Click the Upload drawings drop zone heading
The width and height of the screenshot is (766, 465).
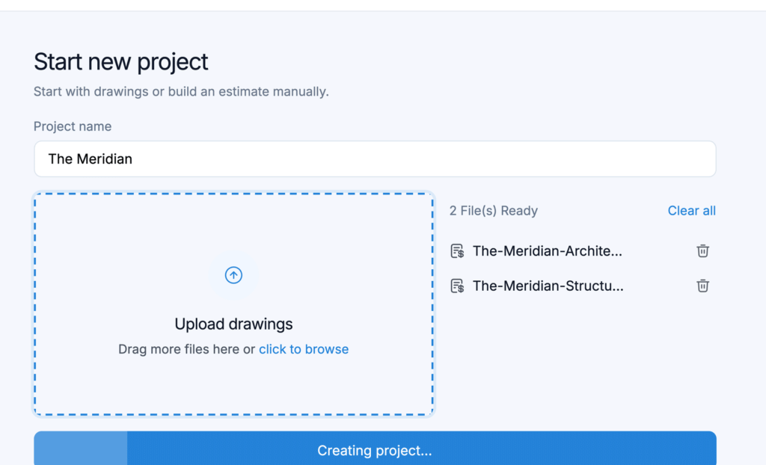[x=233, y=324]
